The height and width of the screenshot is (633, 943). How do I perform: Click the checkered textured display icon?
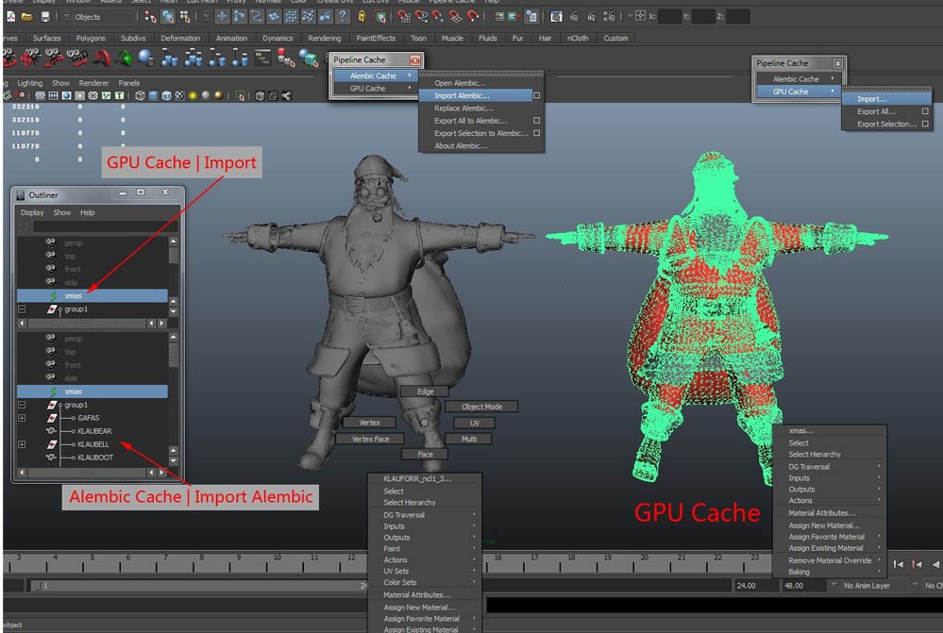179,95
